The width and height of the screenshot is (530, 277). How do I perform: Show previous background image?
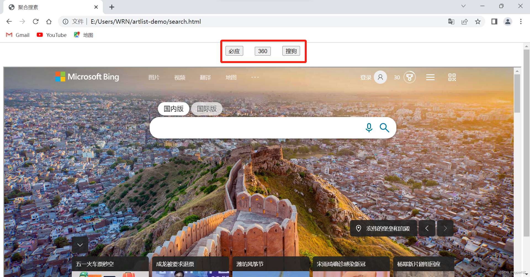click(427, 228)
